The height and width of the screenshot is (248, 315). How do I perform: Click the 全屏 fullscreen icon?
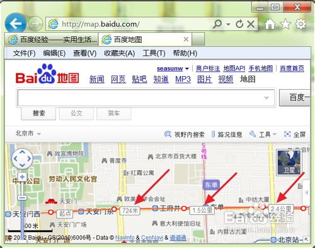pyautogui.click(x=287, y=134)
